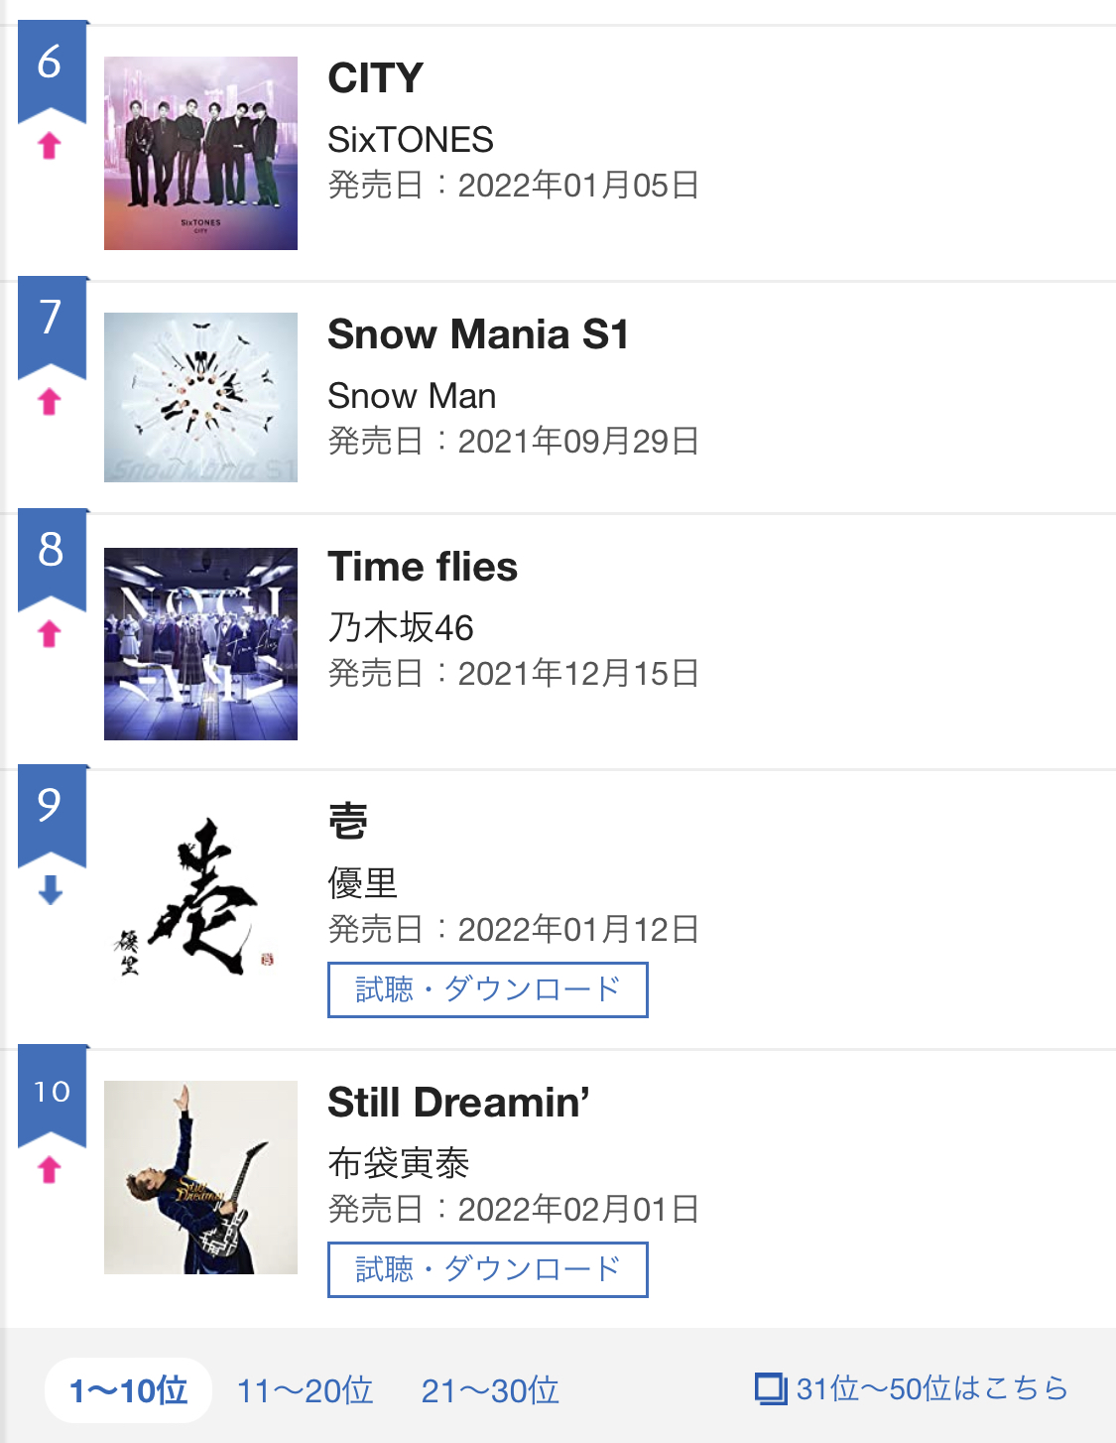
Task: Click the rank 10 up-arrow icon
Action: (x=50, y=1170)
